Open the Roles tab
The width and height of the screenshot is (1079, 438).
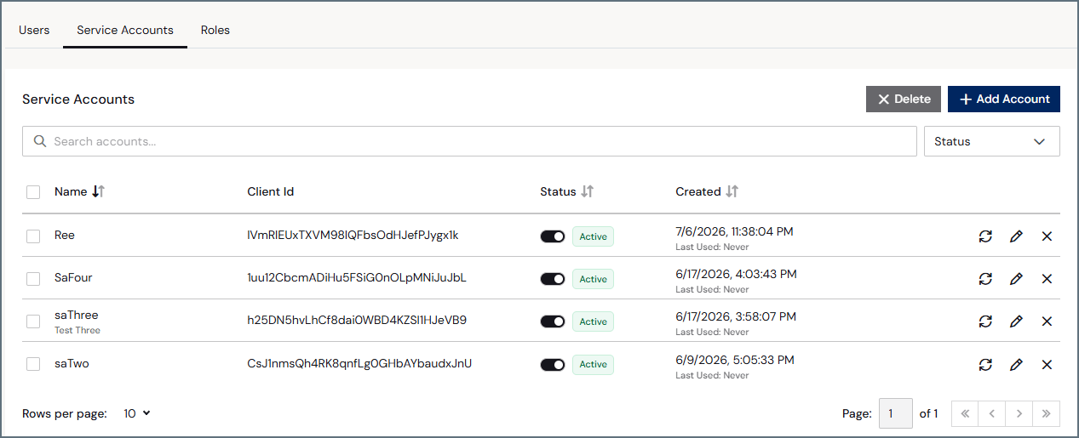[215, 30]
